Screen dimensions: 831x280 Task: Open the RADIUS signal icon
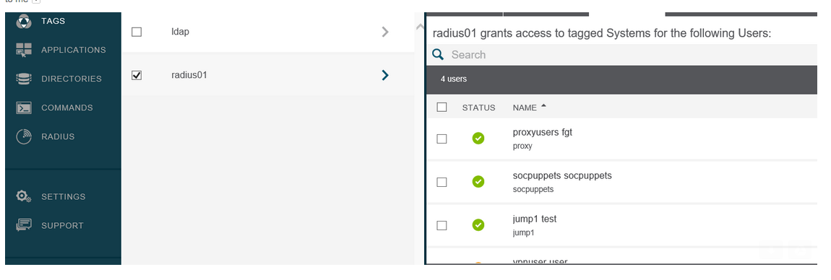[x=24, y=136]
